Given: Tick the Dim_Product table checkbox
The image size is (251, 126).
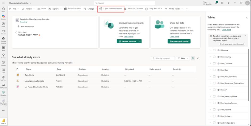Looking at the screenshot, I should coord(214,110).
